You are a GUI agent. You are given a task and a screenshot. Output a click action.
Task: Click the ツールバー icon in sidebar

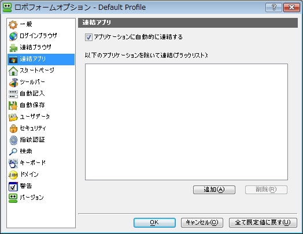13,83
